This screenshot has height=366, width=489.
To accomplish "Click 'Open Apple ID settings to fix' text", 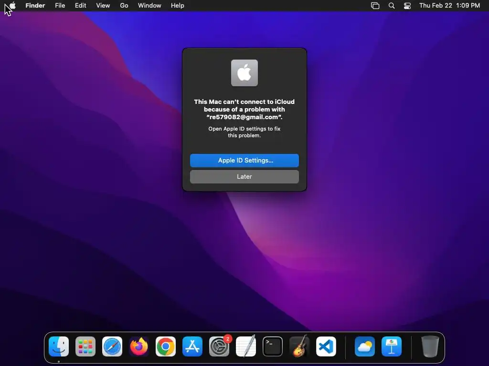I will (x=244, y=129).
